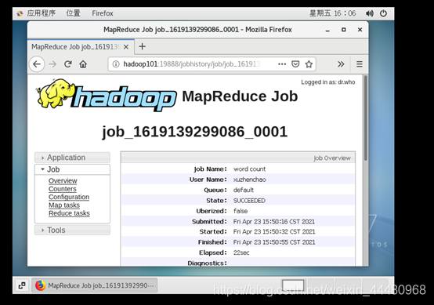Click the workspace switcher box in taskbar
Image resolution: width=434 pixels, height=305 pixels.
[292, 285]
